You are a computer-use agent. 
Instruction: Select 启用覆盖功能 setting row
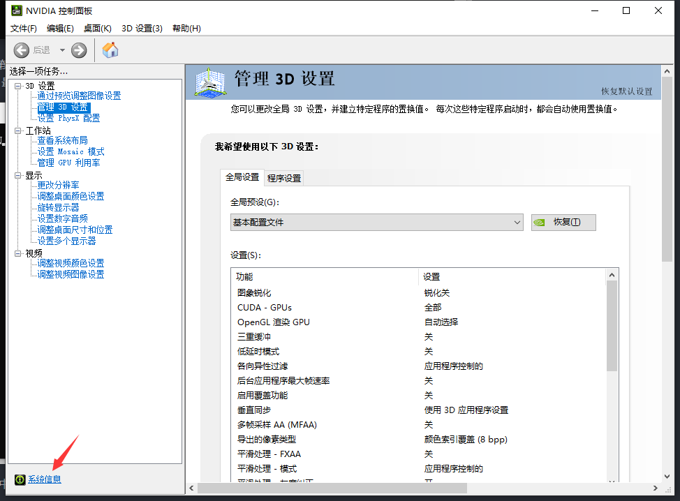418,396
